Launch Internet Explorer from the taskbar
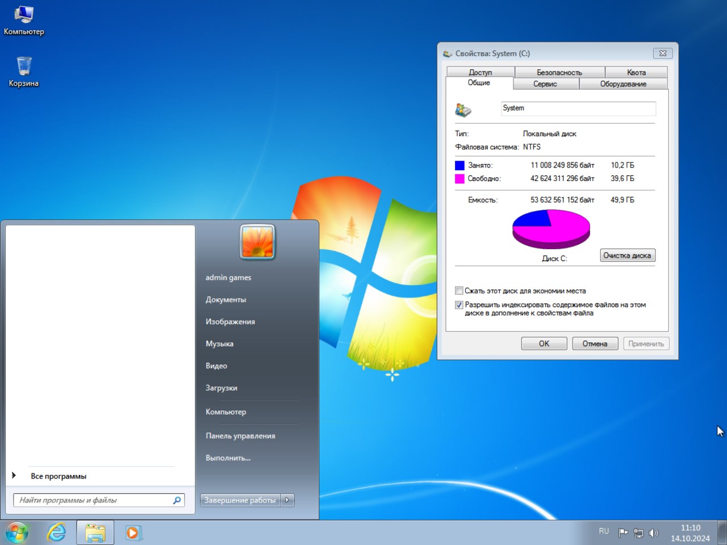The width and height of the screenshot is (727, 545). coord(56,533)
